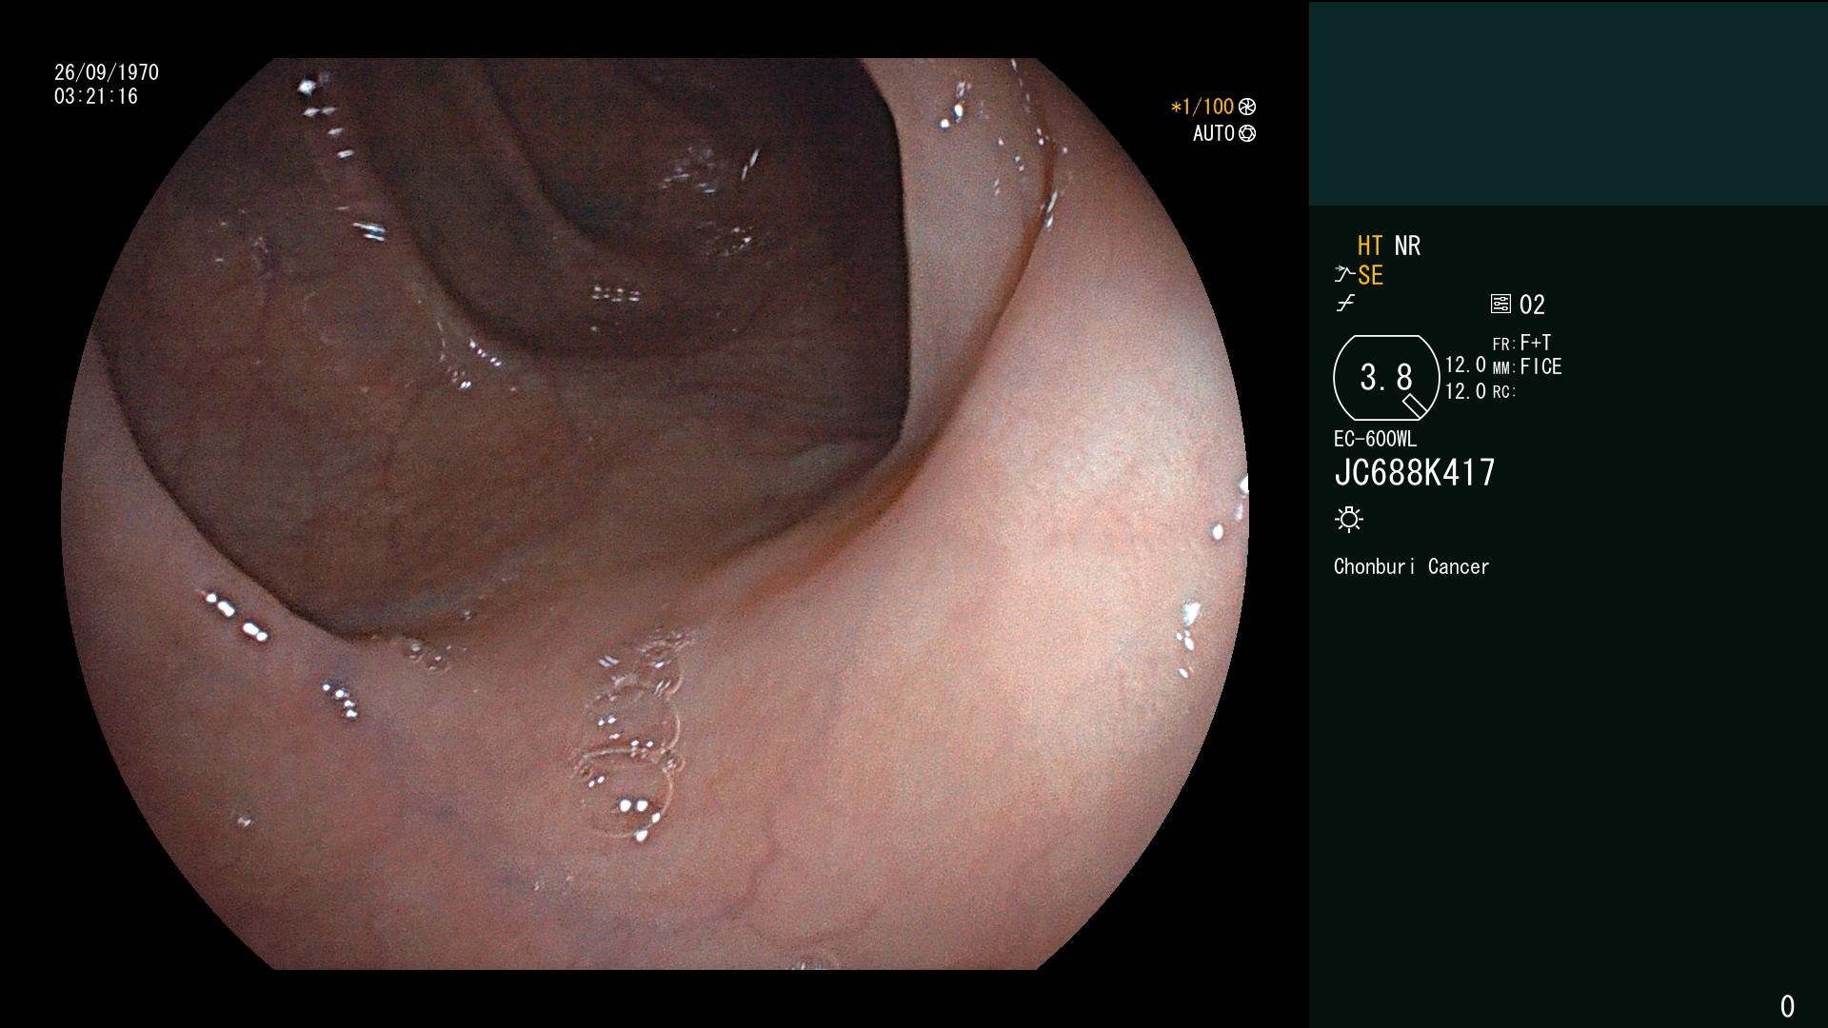Click the MM value FICE
1828x1028 pixels.
pyautogui.click(x=1540, y=366)
